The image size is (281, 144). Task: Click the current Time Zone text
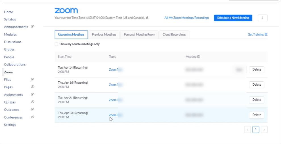99,18
